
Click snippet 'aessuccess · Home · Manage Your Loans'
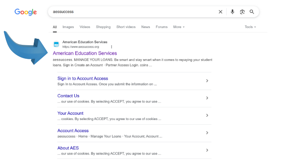point(110,136)
